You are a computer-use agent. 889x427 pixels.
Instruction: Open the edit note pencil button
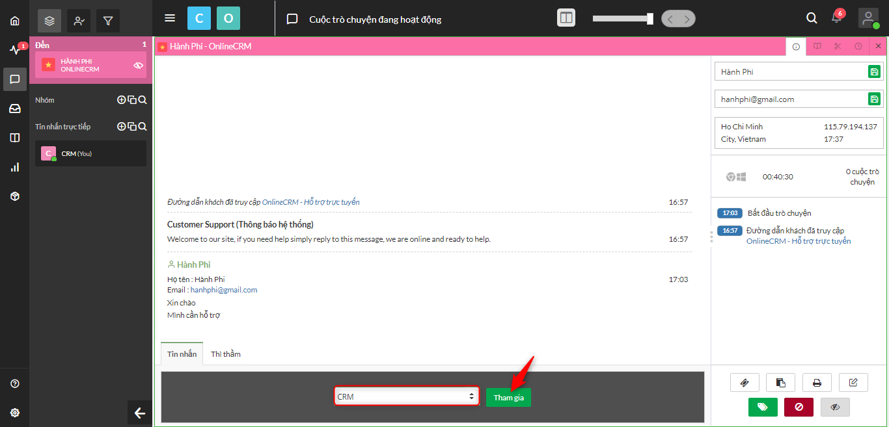coord(853,383)
